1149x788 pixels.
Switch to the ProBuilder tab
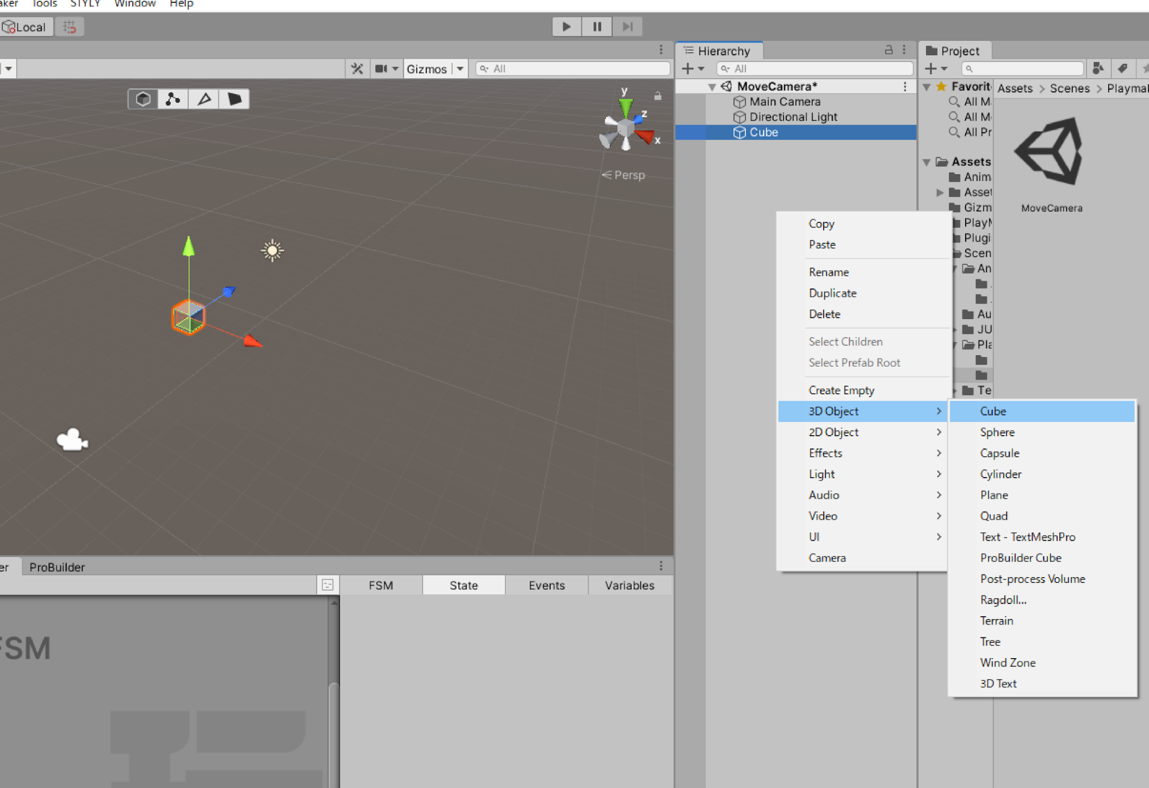pos(57,567)
